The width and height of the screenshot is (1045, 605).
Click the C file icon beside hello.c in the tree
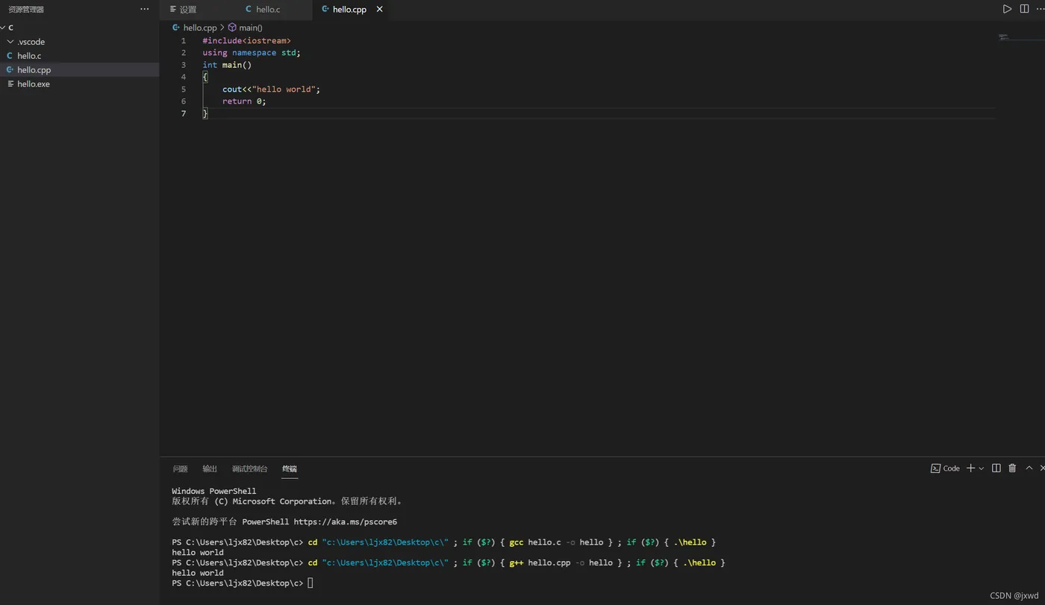tap(10, 56)
